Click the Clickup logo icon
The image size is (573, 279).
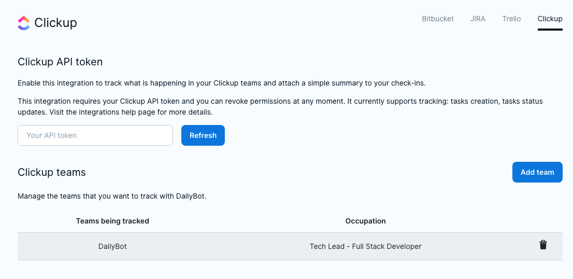(x=24, y=23)
